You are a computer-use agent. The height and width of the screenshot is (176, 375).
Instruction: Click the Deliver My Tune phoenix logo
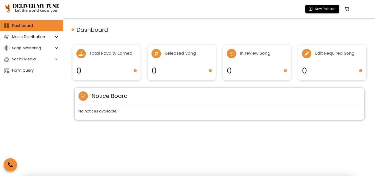pos(8,8)
